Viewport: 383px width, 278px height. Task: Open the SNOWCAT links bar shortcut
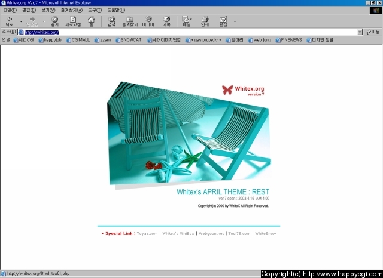128,40
